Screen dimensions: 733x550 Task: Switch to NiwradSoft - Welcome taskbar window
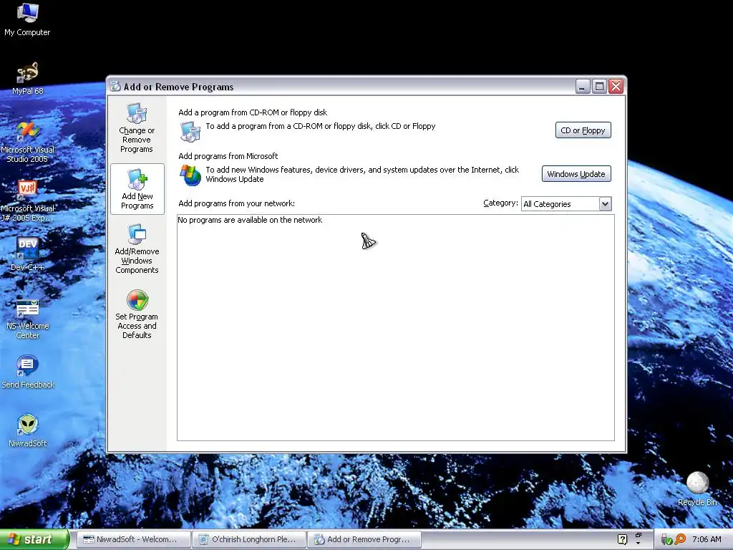(133, 539)
